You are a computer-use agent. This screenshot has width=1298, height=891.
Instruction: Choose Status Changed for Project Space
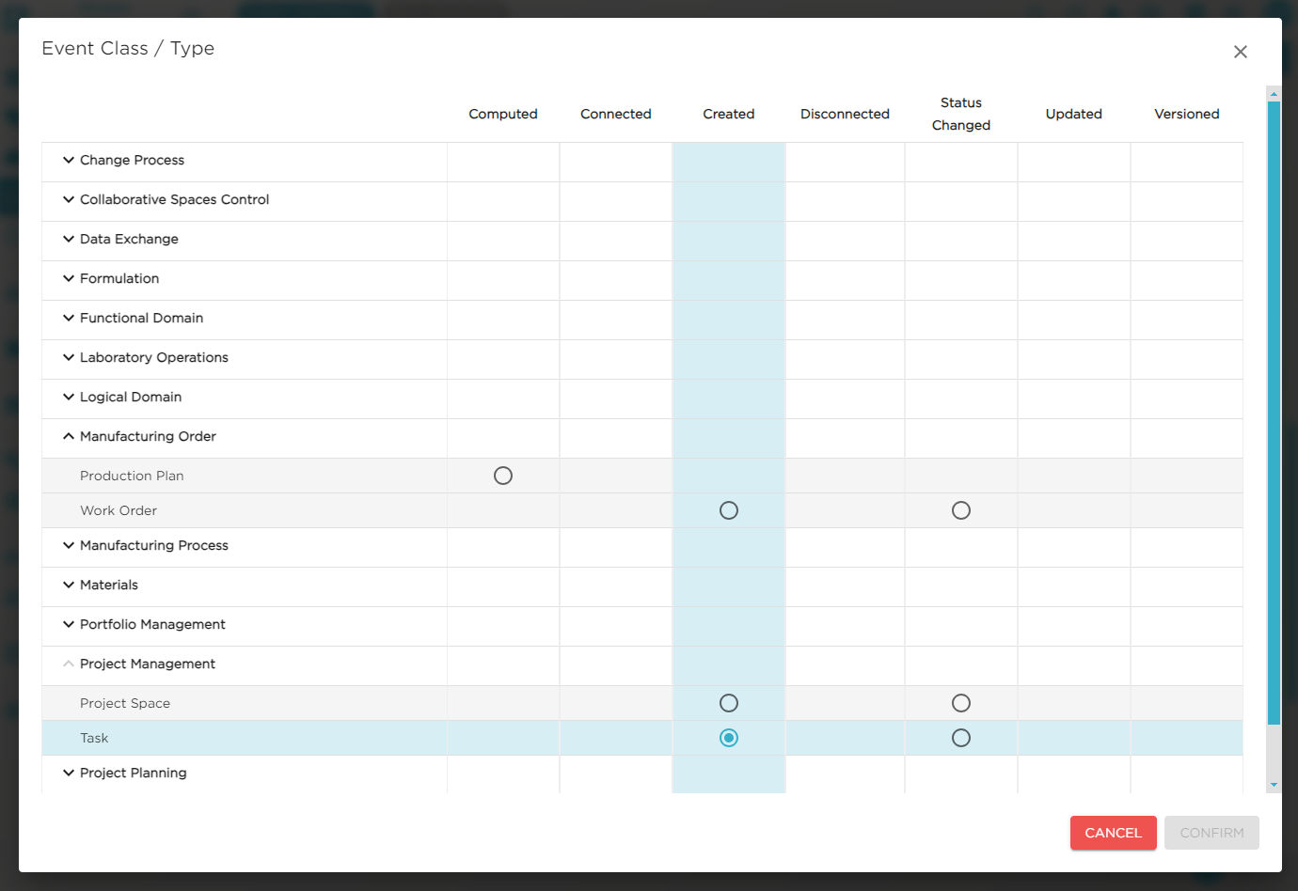960,703
